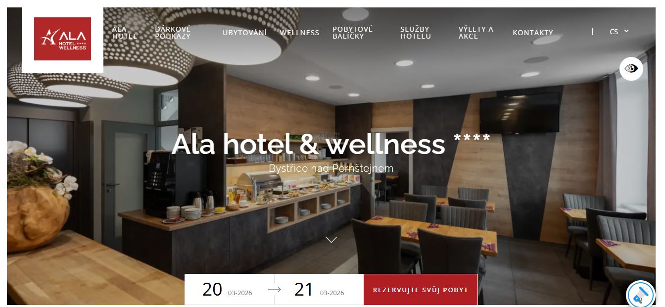This screenshot has width=665, height=307.
Task: Pick check-in date 20 03-2026
Action: click(227, 290)
